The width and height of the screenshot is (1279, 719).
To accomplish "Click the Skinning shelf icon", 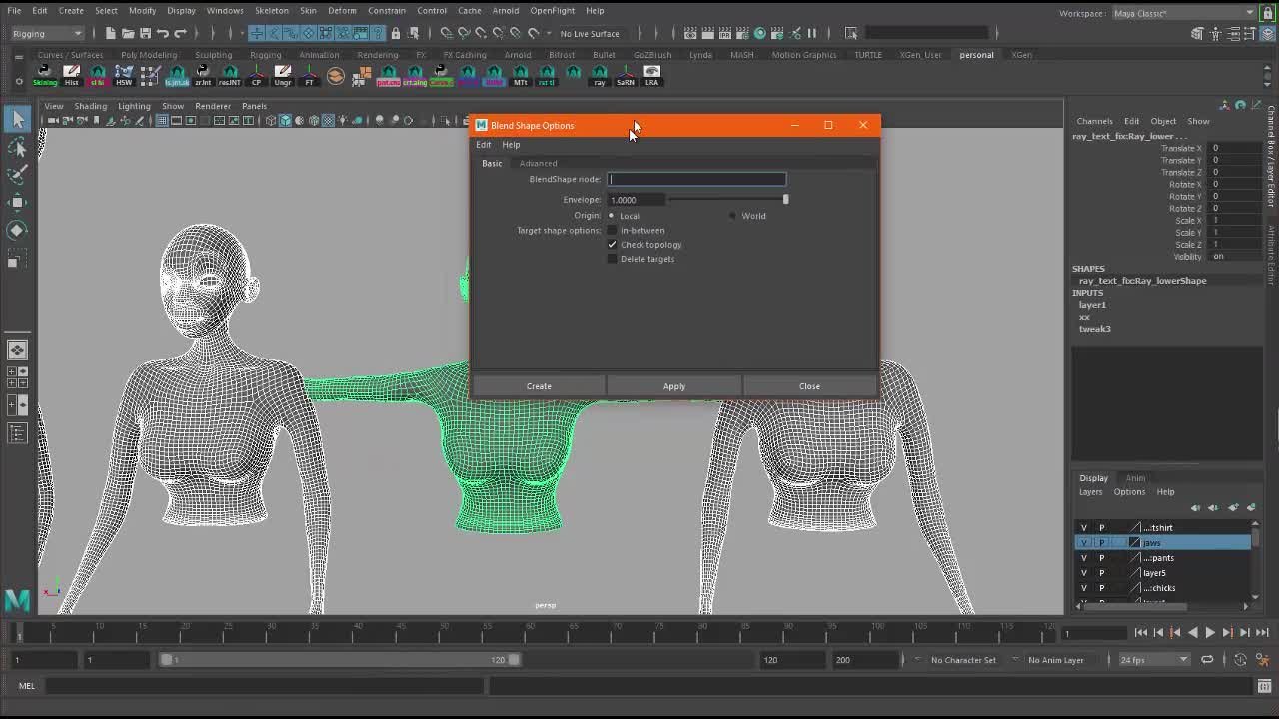I will [x=45, y=75].
